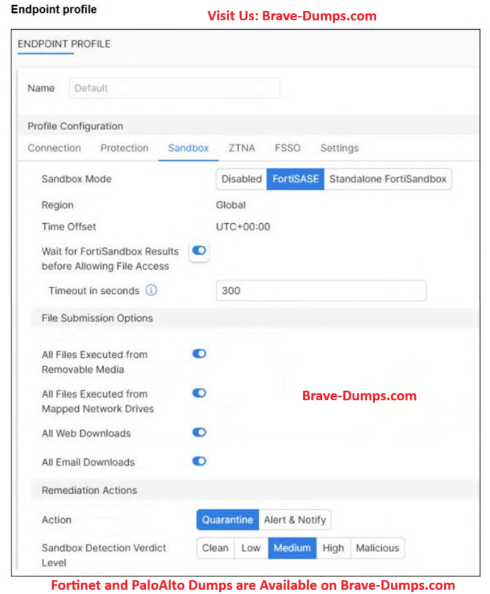The image size is (490, 594).
Task: Click the Timeout in seconds info icon
Action: point(152,291)
